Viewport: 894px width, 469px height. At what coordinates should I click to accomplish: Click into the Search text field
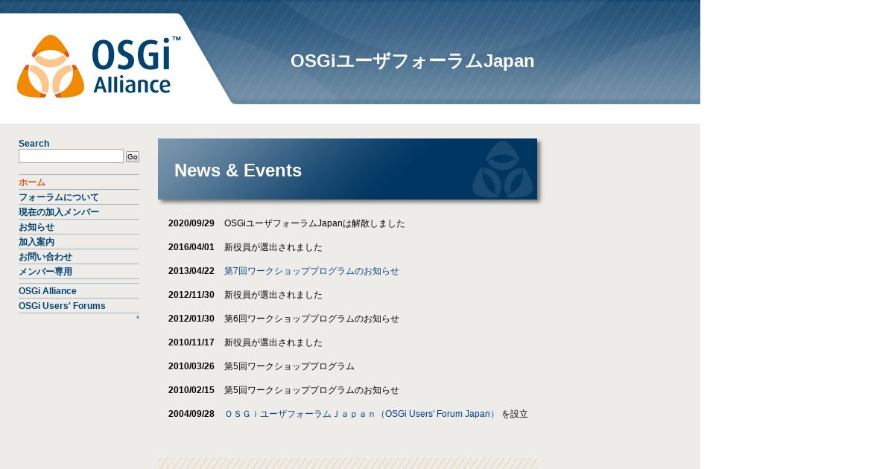(71, 156)
